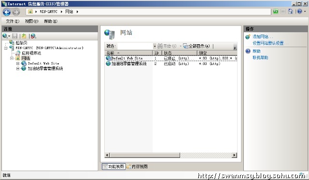Expand the Default Web Site tree node
Screen dimensions: 309x180
coord(18,63)
